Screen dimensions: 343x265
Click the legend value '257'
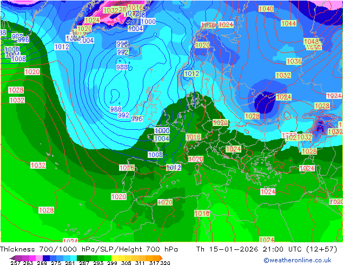pos(15,263)
